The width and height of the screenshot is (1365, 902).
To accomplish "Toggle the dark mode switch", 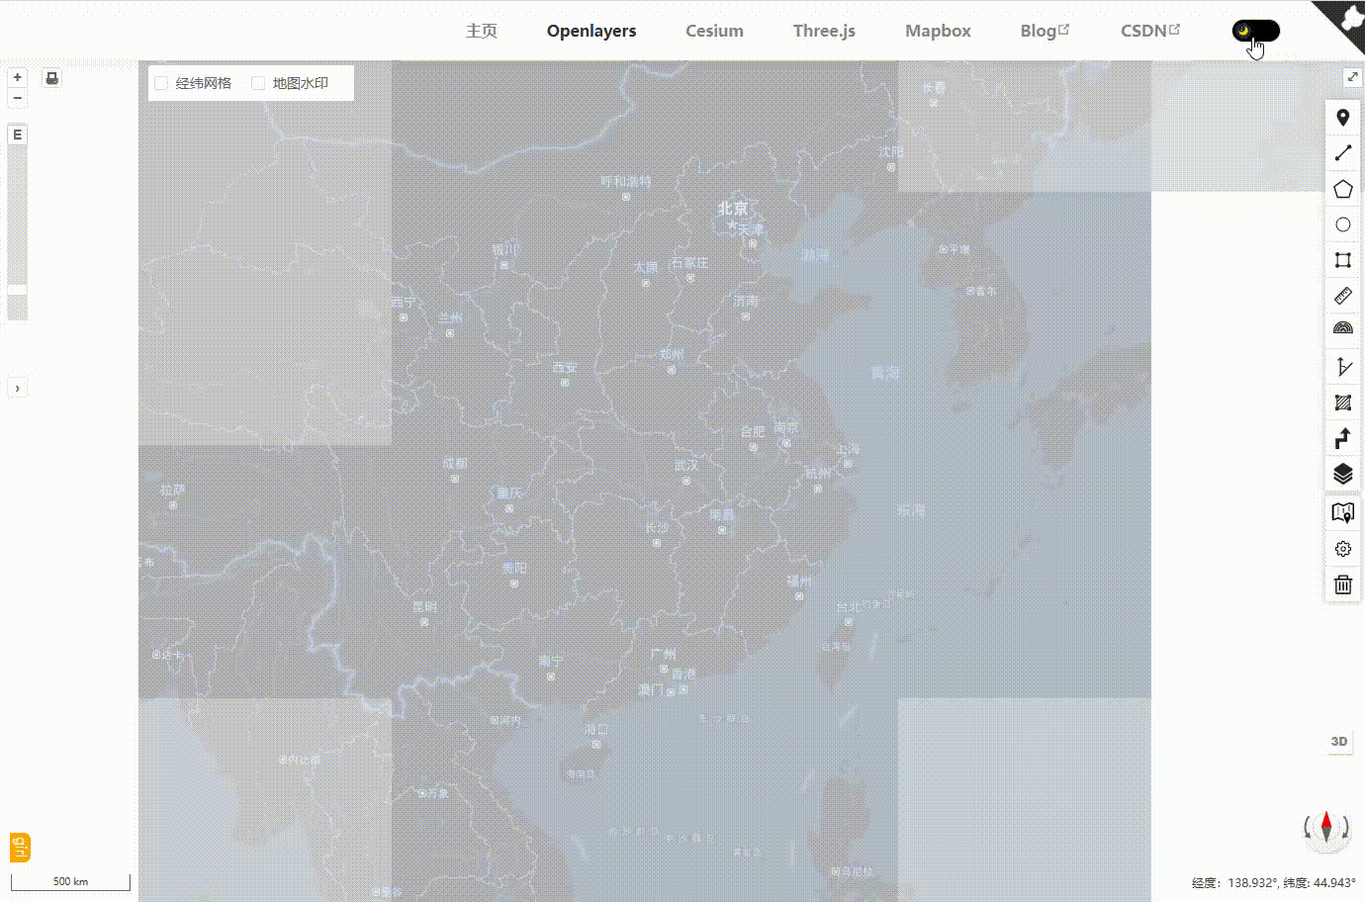I will [x=1254, y=31].
